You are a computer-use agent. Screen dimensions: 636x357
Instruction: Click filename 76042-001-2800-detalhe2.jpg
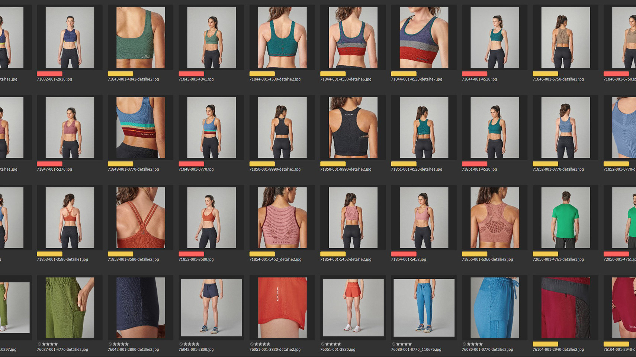pos(133,350)
